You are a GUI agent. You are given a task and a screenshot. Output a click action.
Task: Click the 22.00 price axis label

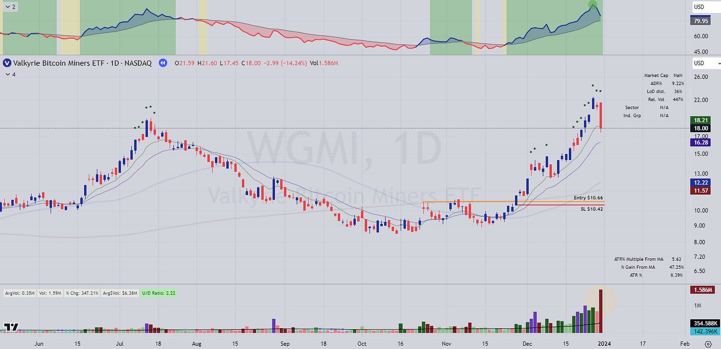(x=701, y=100)
